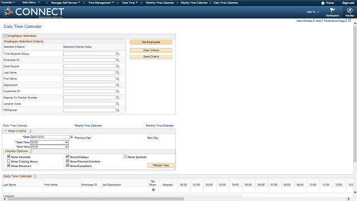Click the Department input field
The image size is (357, 201).
click(x=89, y=85)
